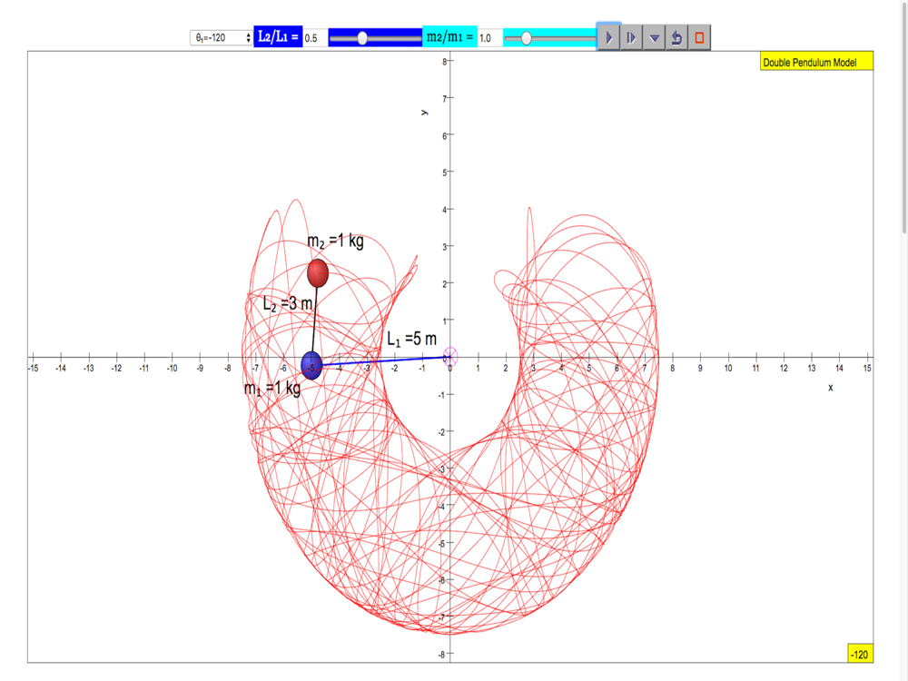
Task: Click the "m1 =1 kg" mass label
Action: click(x=272, y=388)
